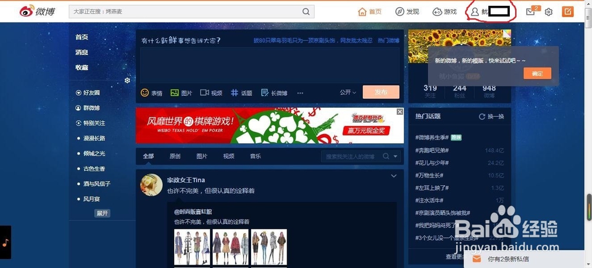Open the 倾城之光 group
Image resolution: width=592 pixels, height=268 pixels.
tap(94, 153)
